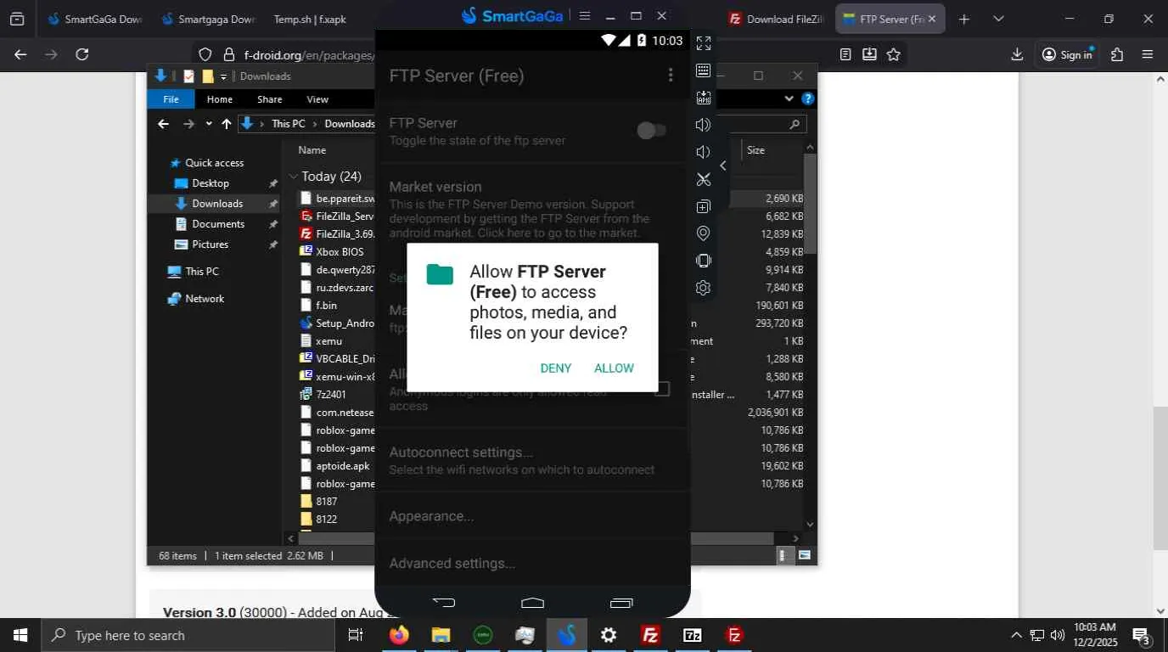Select the 8187 folder

pyautogui.click(x=326, y=501)
